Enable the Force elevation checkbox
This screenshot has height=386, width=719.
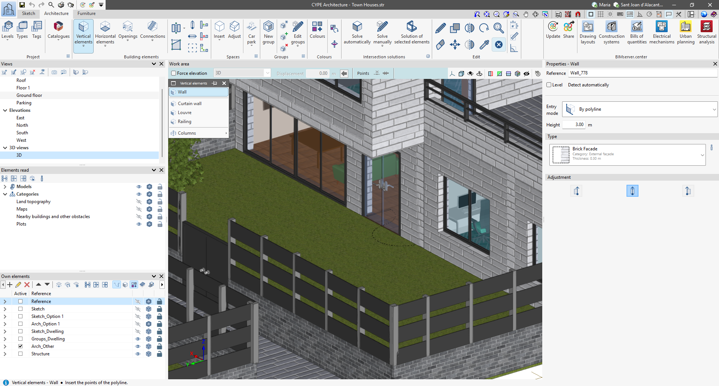coord(174,73)
